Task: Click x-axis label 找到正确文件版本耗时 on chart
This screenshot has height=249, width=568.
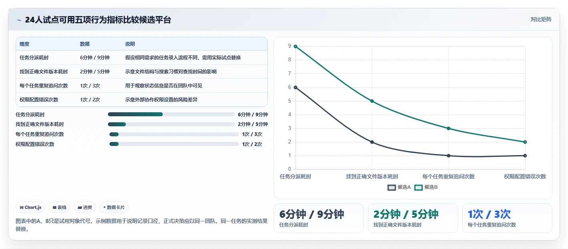Action: click(x=372, y=176)
